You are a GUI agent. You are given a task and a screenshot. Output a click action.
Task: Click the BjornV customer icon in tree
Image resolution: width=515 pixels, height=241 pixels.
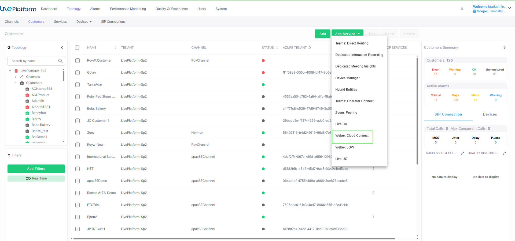coord(27,119)
